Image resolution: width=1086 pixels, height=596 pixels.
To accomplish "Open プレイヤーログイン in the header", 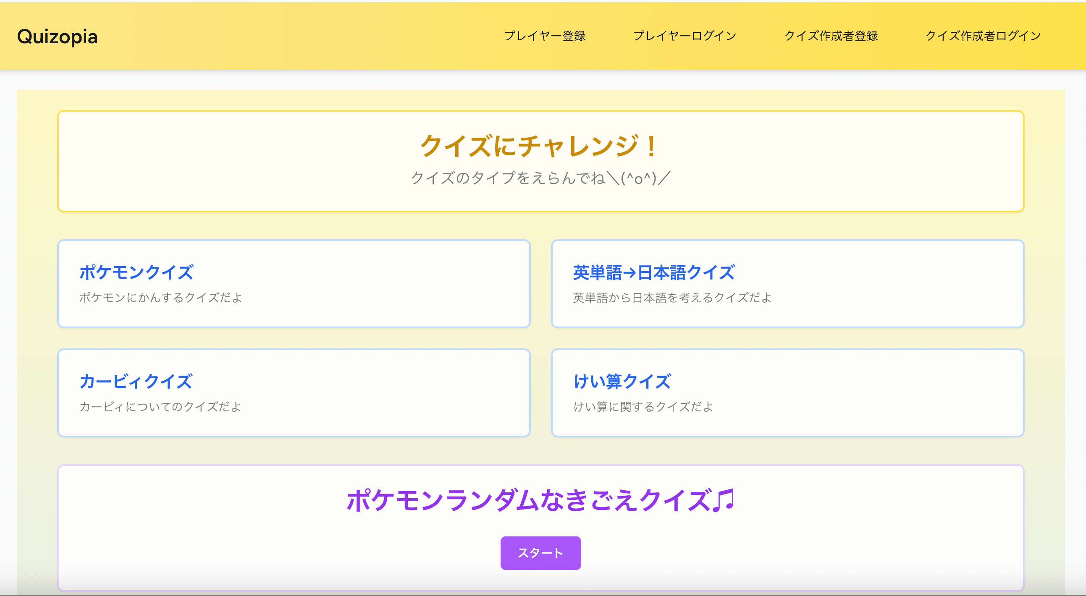I will [x=685, y=36].
